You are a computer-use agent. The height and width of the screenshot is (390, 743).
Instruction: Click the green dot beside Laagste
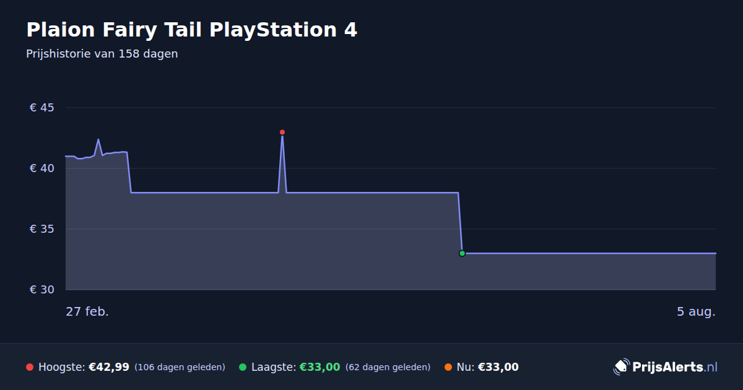[243, 367]
